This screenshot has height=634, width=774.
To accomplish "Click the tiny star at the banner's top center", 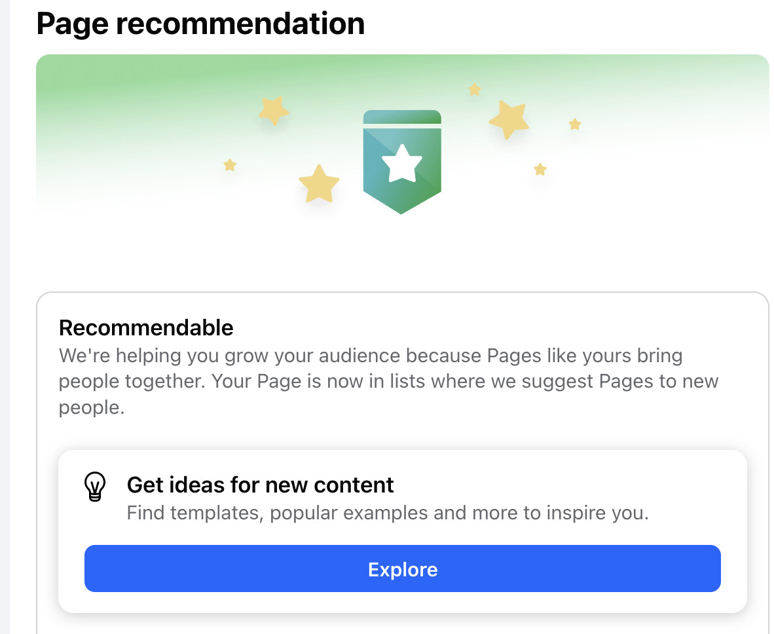I will (475, 90).
